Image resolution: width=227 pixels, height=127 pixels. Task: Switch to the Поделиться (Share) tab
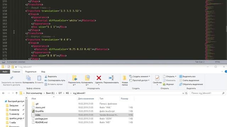31,72
